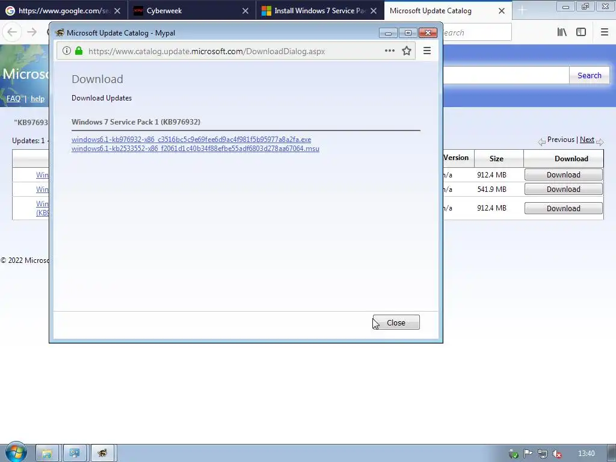Close the Cyberweek tab
This screenshot has height=462, width=616.
point(245,11)
